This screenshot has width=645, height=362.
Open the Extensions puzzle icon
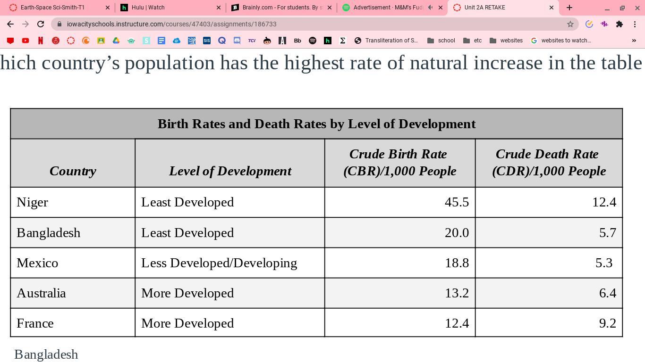620,24
